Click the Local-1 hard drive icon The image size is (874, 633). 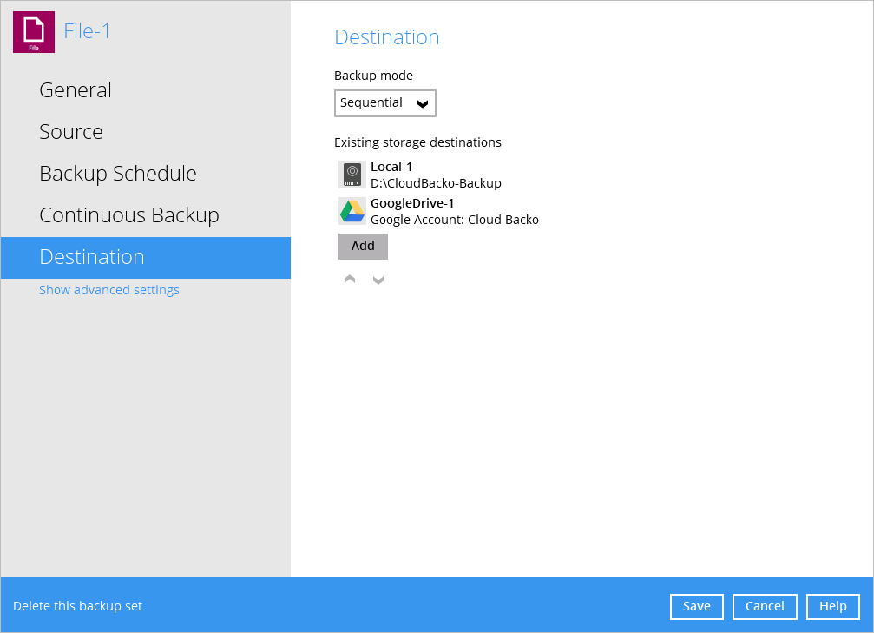[352, 175]
